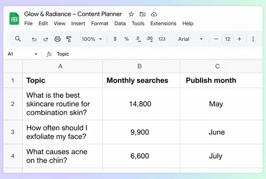This screenshot has height=179, width=266.
Task: Select row 2 header
Action: (x=13, y=104)
